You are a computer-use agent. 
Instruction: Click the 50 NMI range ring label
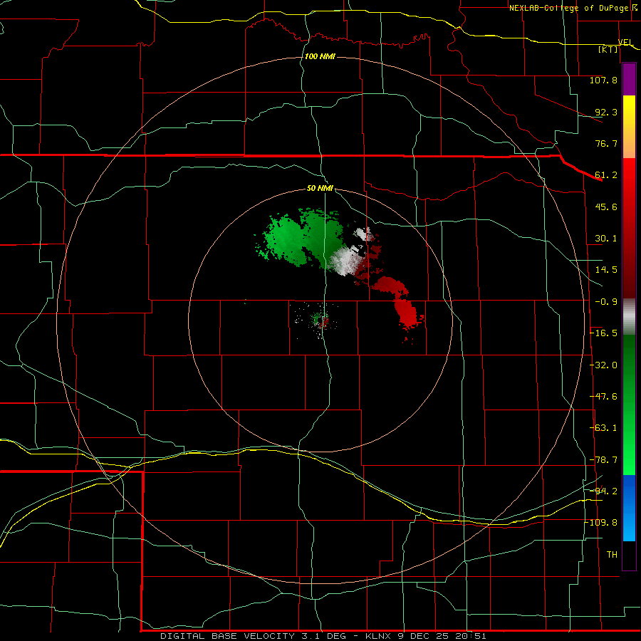pyautogui.click(x=320, y=188)
